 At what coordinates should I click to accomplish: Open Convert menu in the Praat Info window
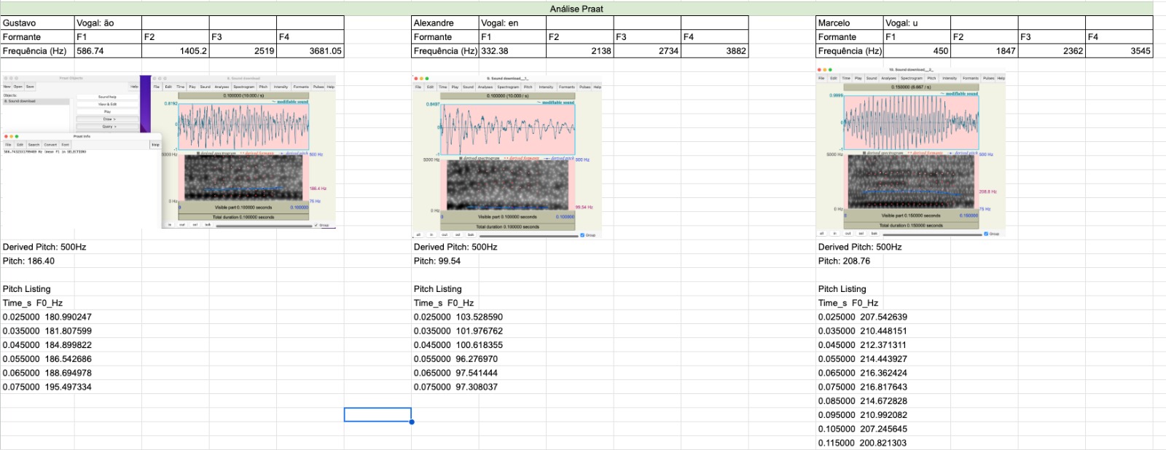click(50, 145)
